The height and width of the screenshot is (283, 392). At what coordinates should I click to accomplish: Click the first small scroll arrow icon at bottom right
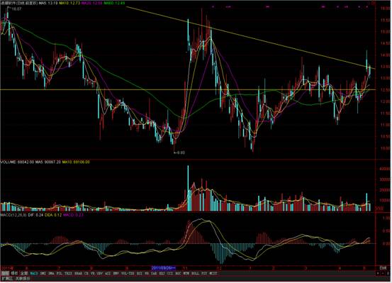point(378,273)
